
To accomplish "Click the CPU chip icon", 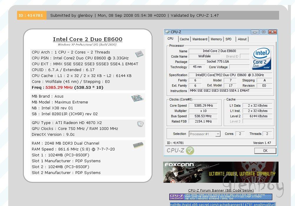I will click(139, 54).
